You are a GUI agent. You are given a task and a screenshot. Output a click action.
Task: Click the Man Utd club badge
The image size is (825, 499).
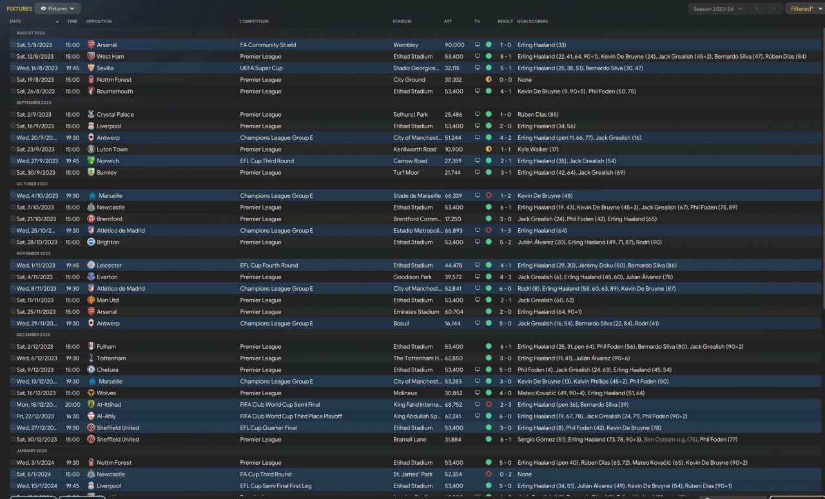(x=91, y=300)
